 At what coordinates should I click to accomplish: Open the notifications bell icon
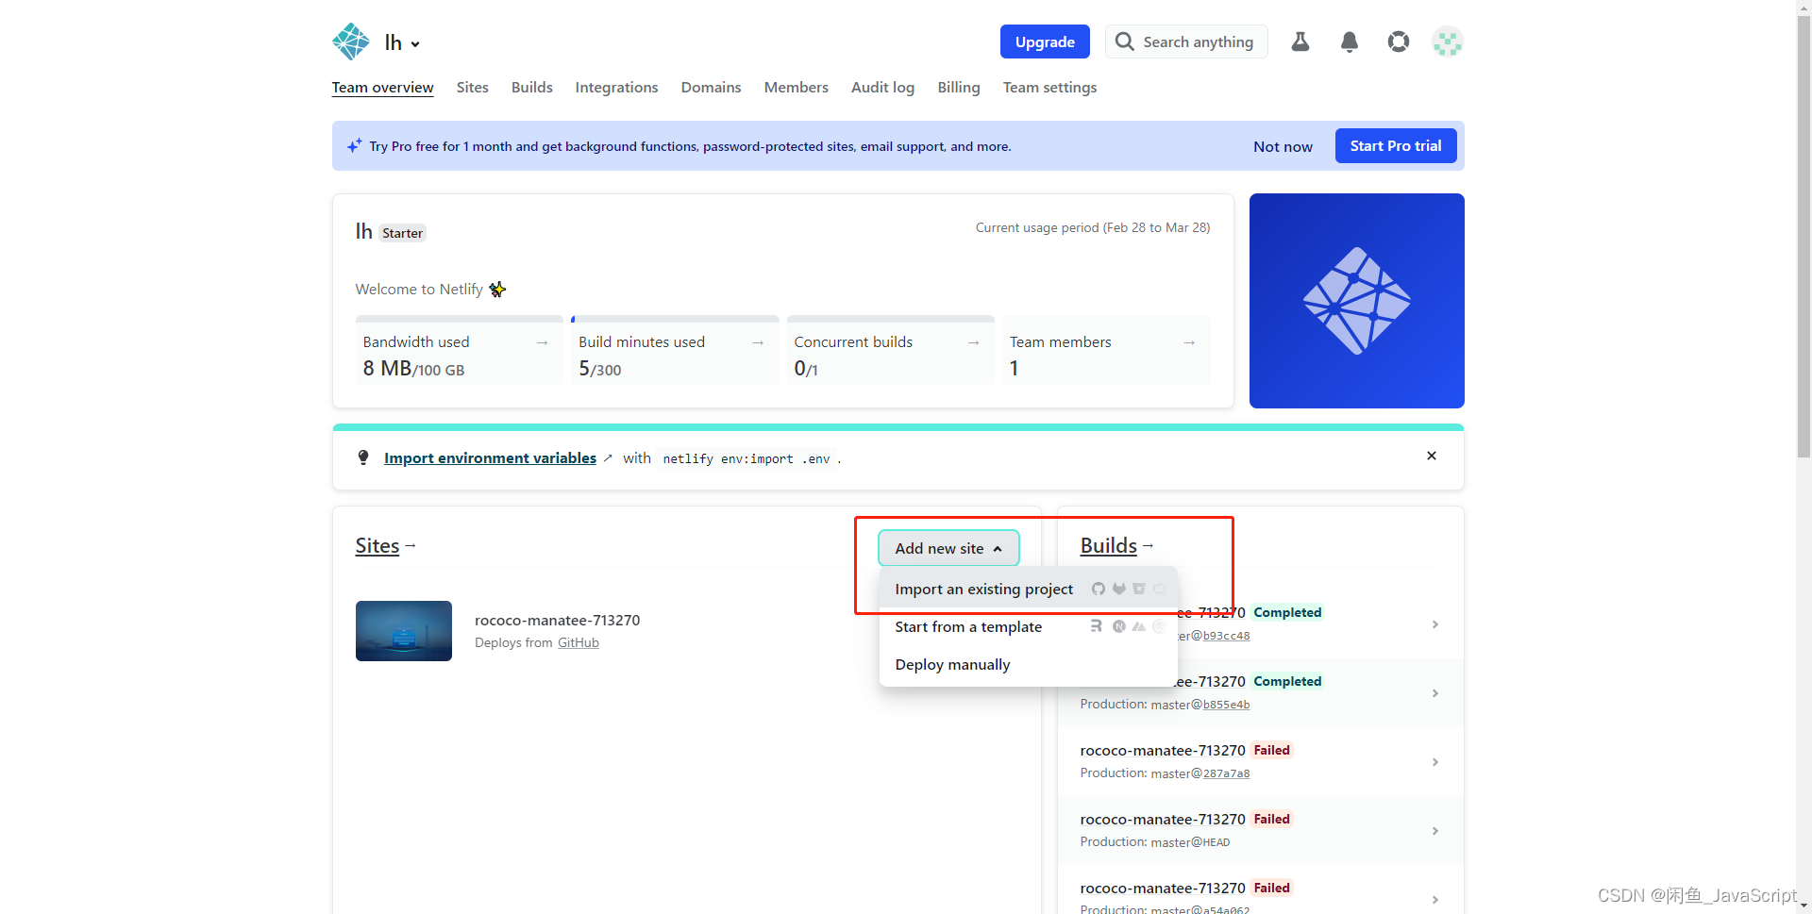click(1350, 42)
